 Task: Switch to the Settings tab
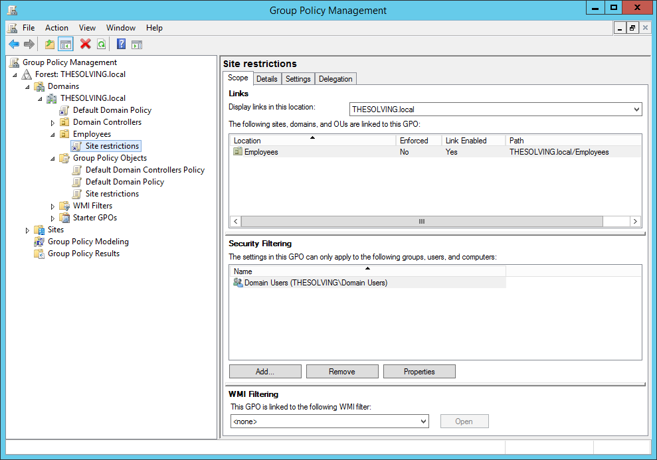click(298, 79)
